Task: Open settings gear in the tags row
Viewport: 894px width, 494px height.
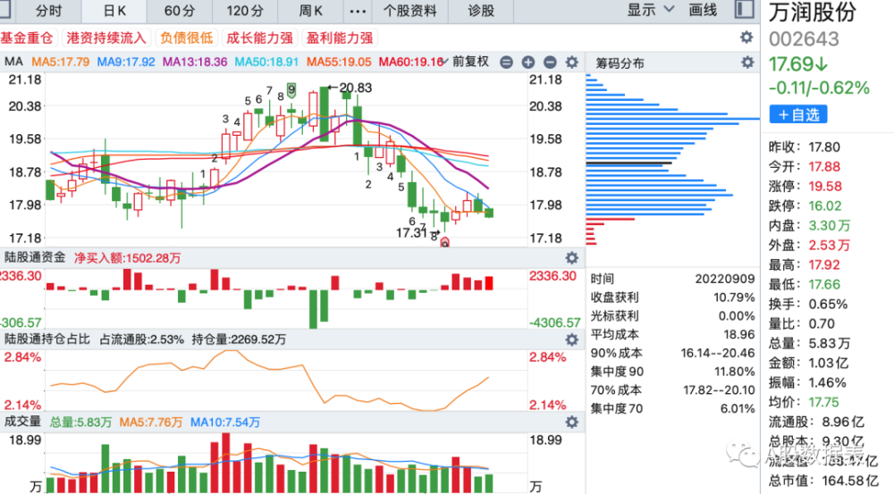Action: pyautogui.click(x=746, y=38)
